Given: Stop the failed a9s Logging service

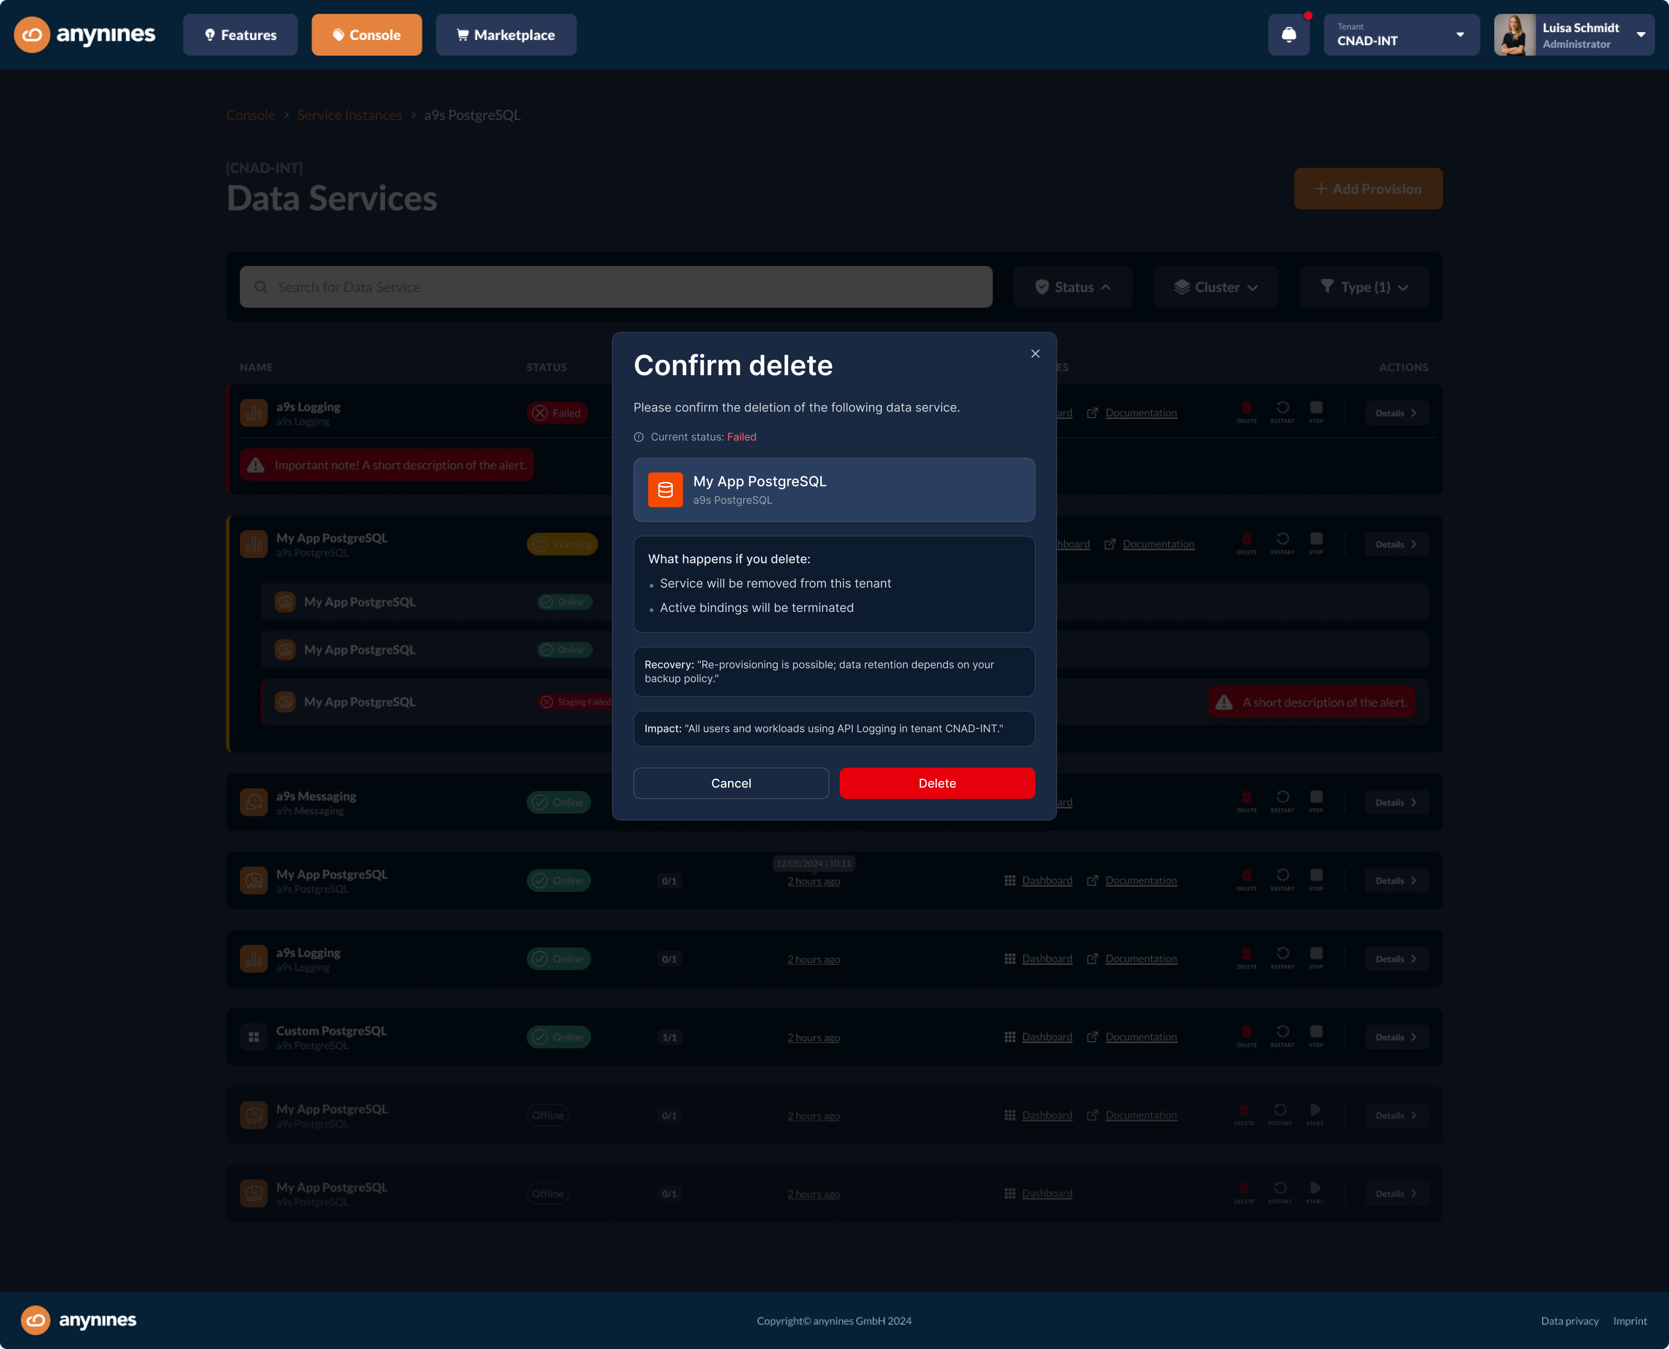Looking at the screenshot, I should 1316,411.
